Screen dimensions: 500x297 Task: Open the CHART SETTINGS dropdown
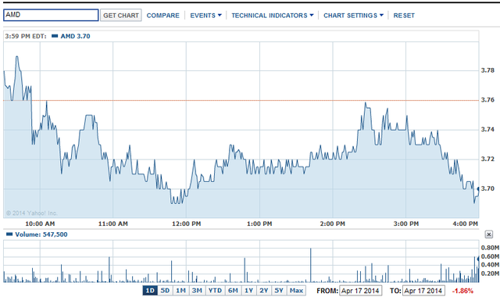[353, 16]
